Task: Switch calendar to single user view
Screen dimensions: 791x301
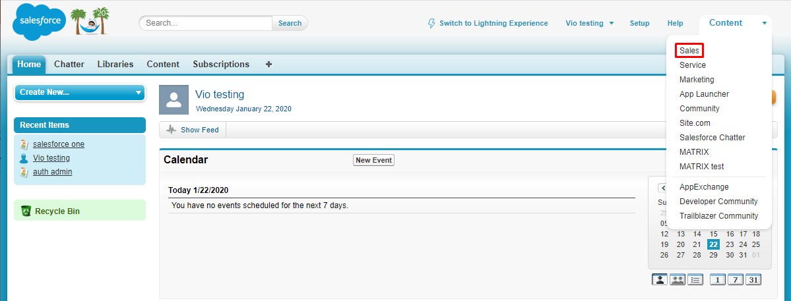Action: [x=659, y=280]
